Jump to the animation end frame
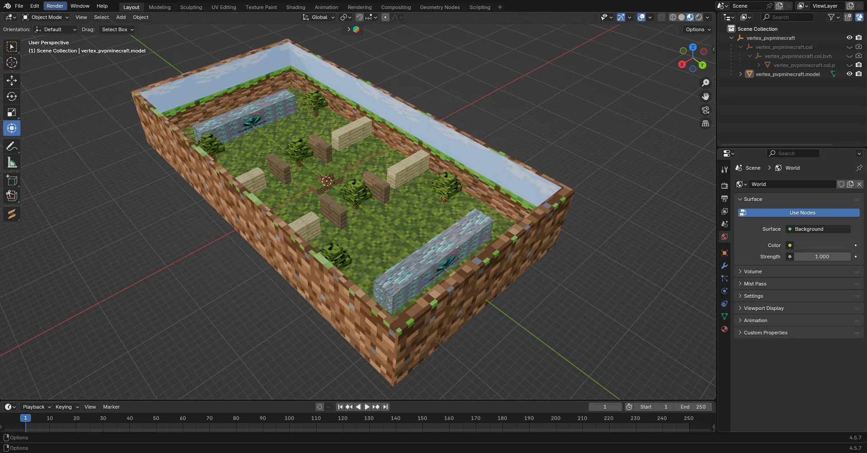Screen dimensions: 867x453 coord(385,407)
